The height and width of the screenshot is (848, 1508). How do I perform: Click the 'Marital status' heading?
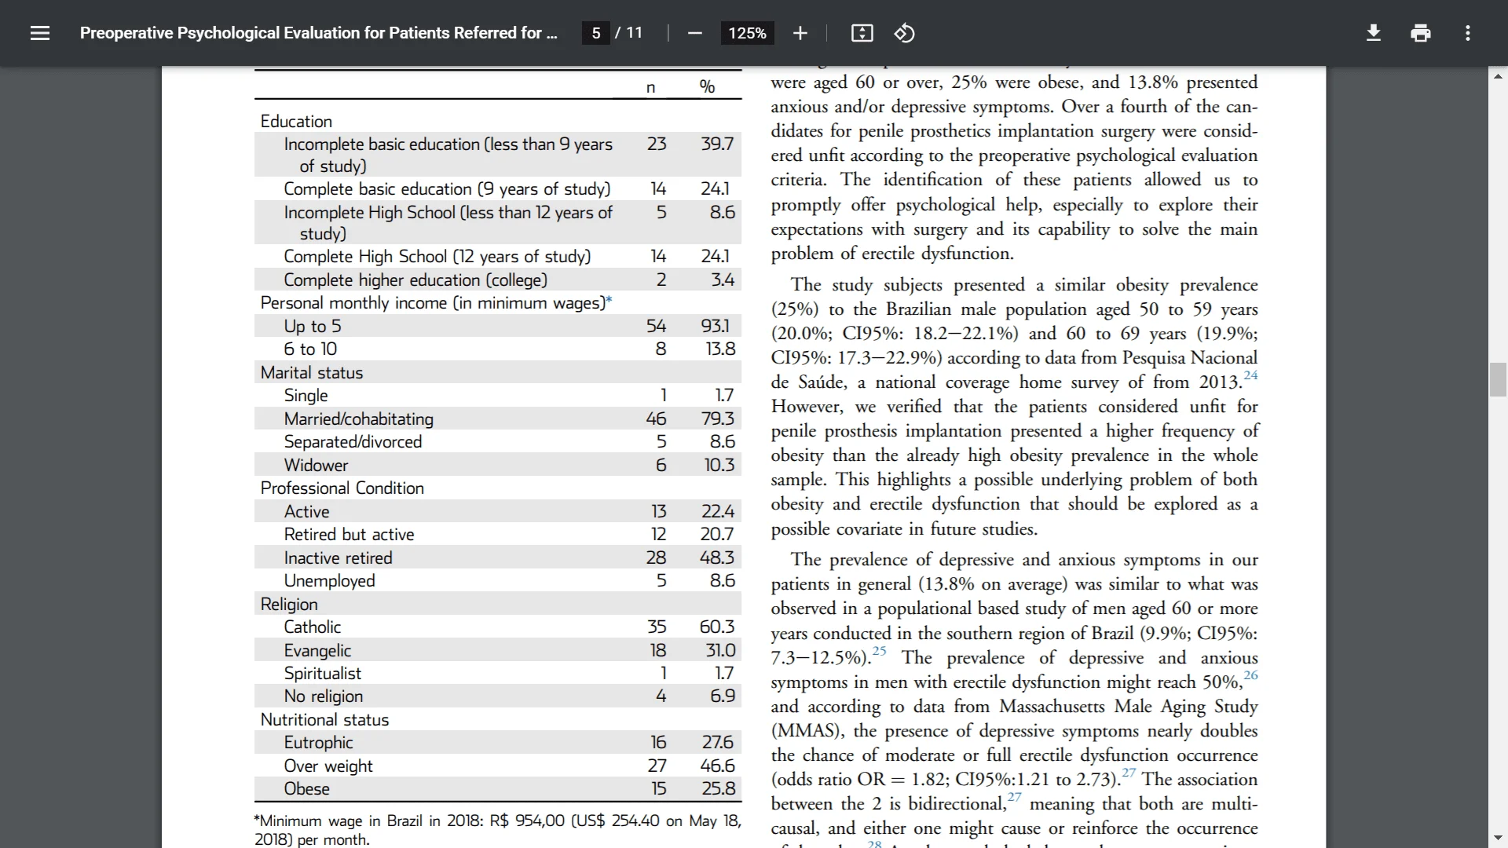tap(312, 372)
